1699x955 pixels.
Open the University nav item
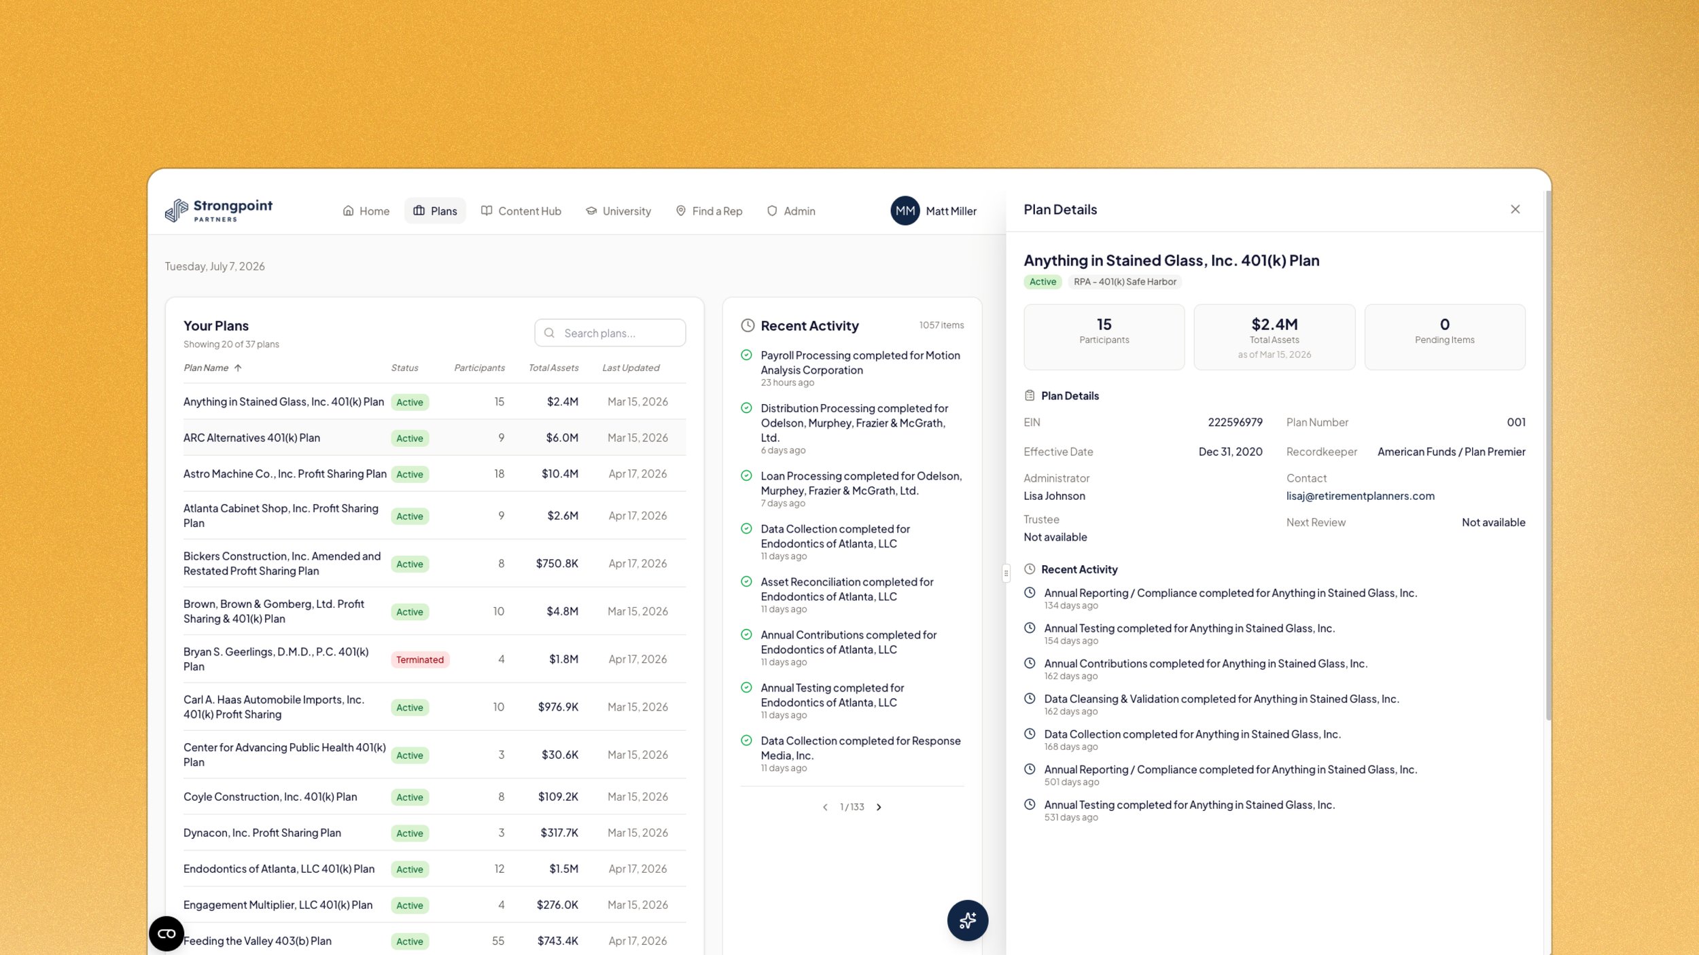tap(618, 211)
